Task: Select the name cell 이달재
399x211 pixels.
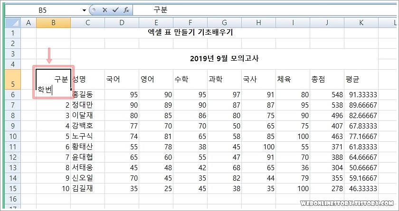Action: 87,115
